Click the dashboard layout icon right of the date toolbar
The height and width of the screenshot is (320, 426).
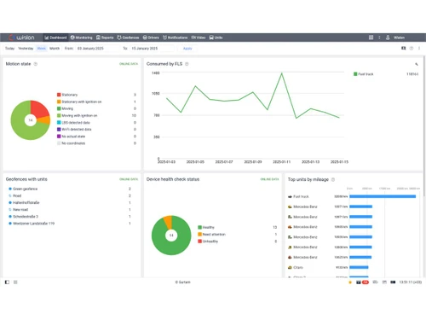click(403, 49)
